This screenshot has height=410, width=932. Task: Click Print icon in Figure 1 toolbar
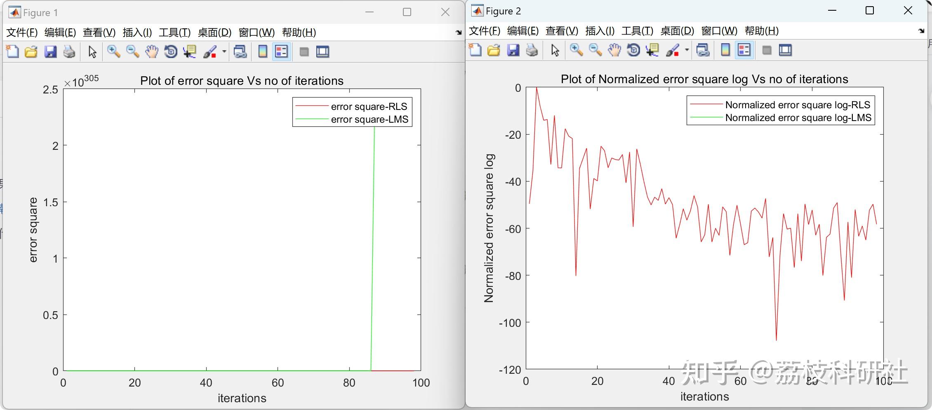(69, 52)
